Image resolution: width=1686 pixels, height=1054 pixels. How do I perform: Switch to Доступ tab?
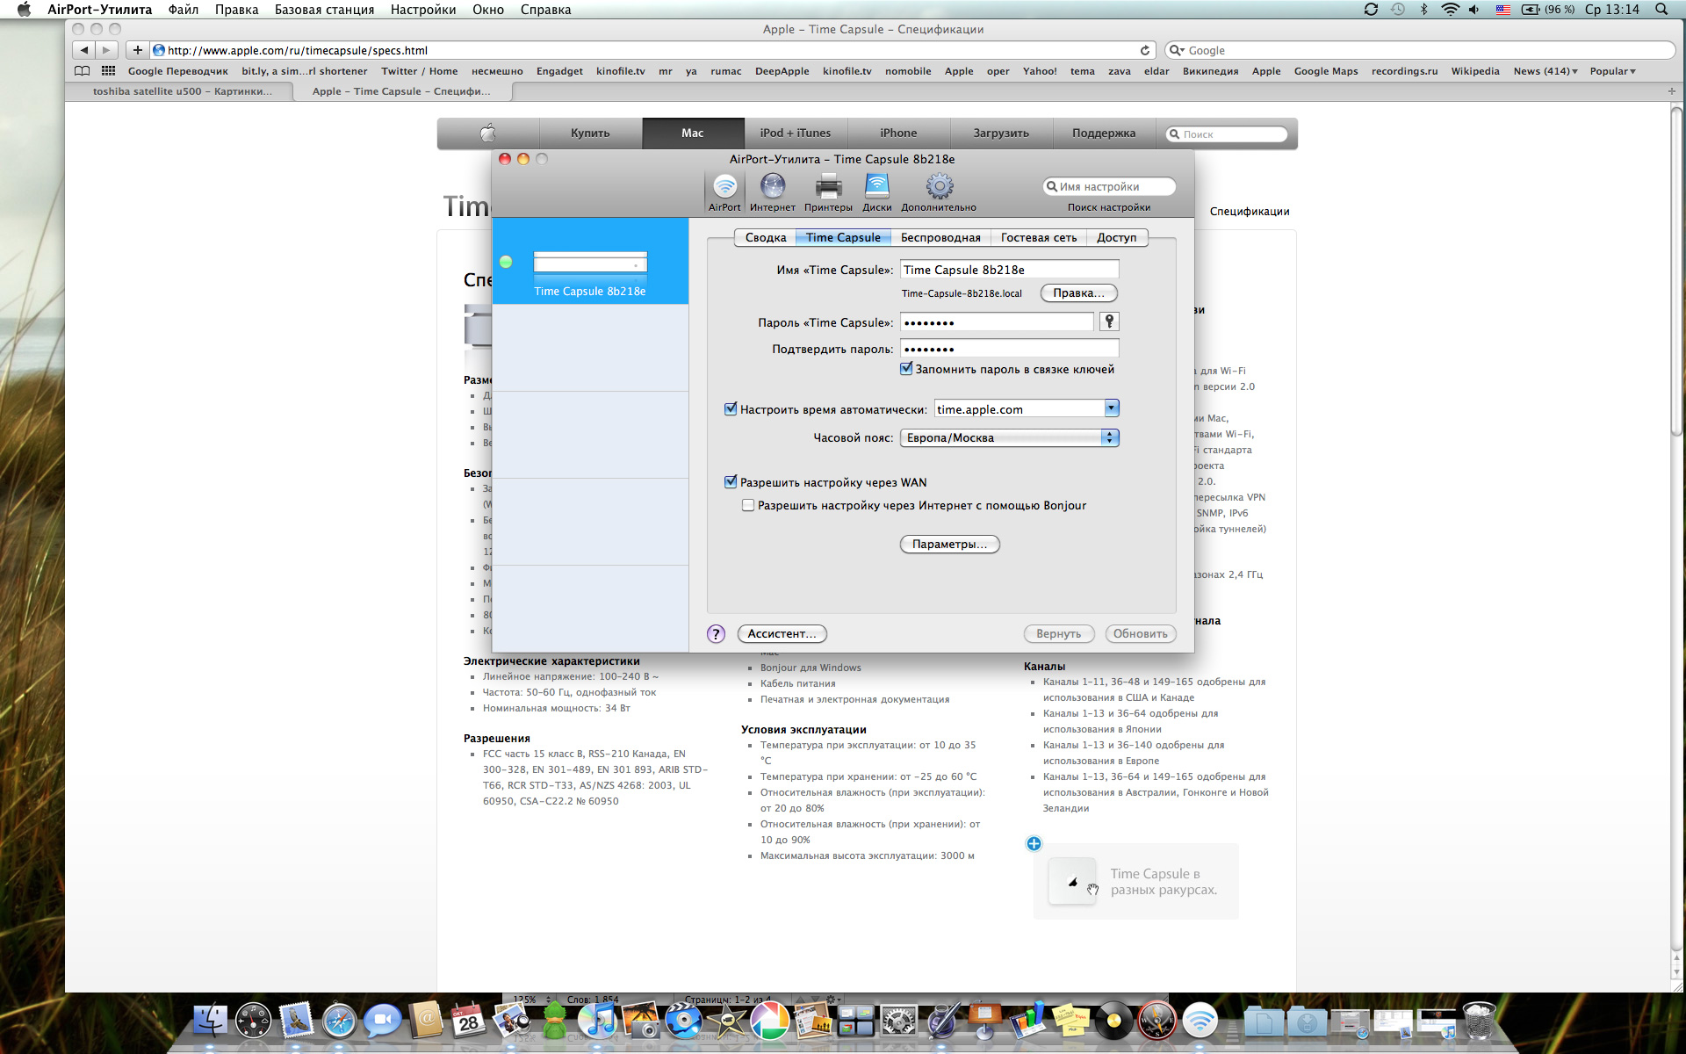tap(1116, 237)
